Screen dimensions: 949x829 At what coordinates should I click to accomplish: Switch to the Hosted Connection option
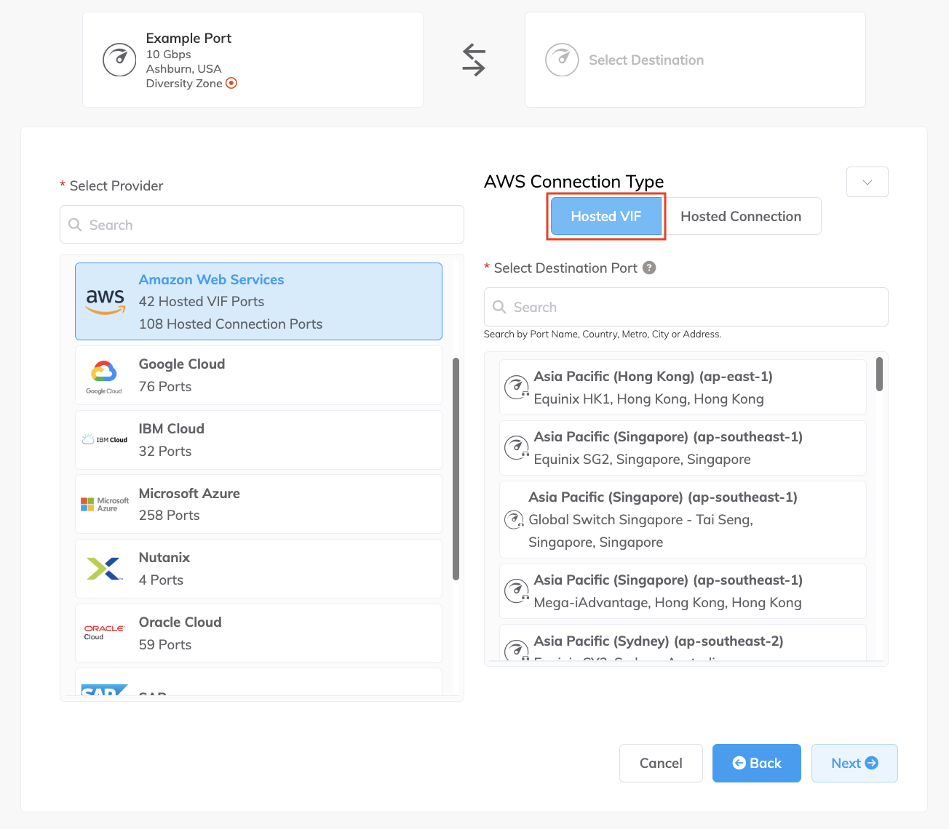[741, 216]
